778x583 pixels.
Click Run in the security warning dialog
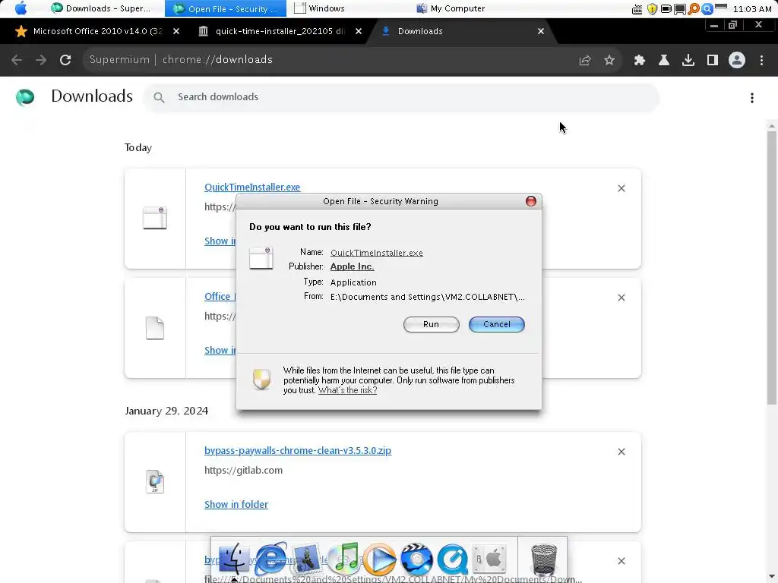(x=431, y=324)
